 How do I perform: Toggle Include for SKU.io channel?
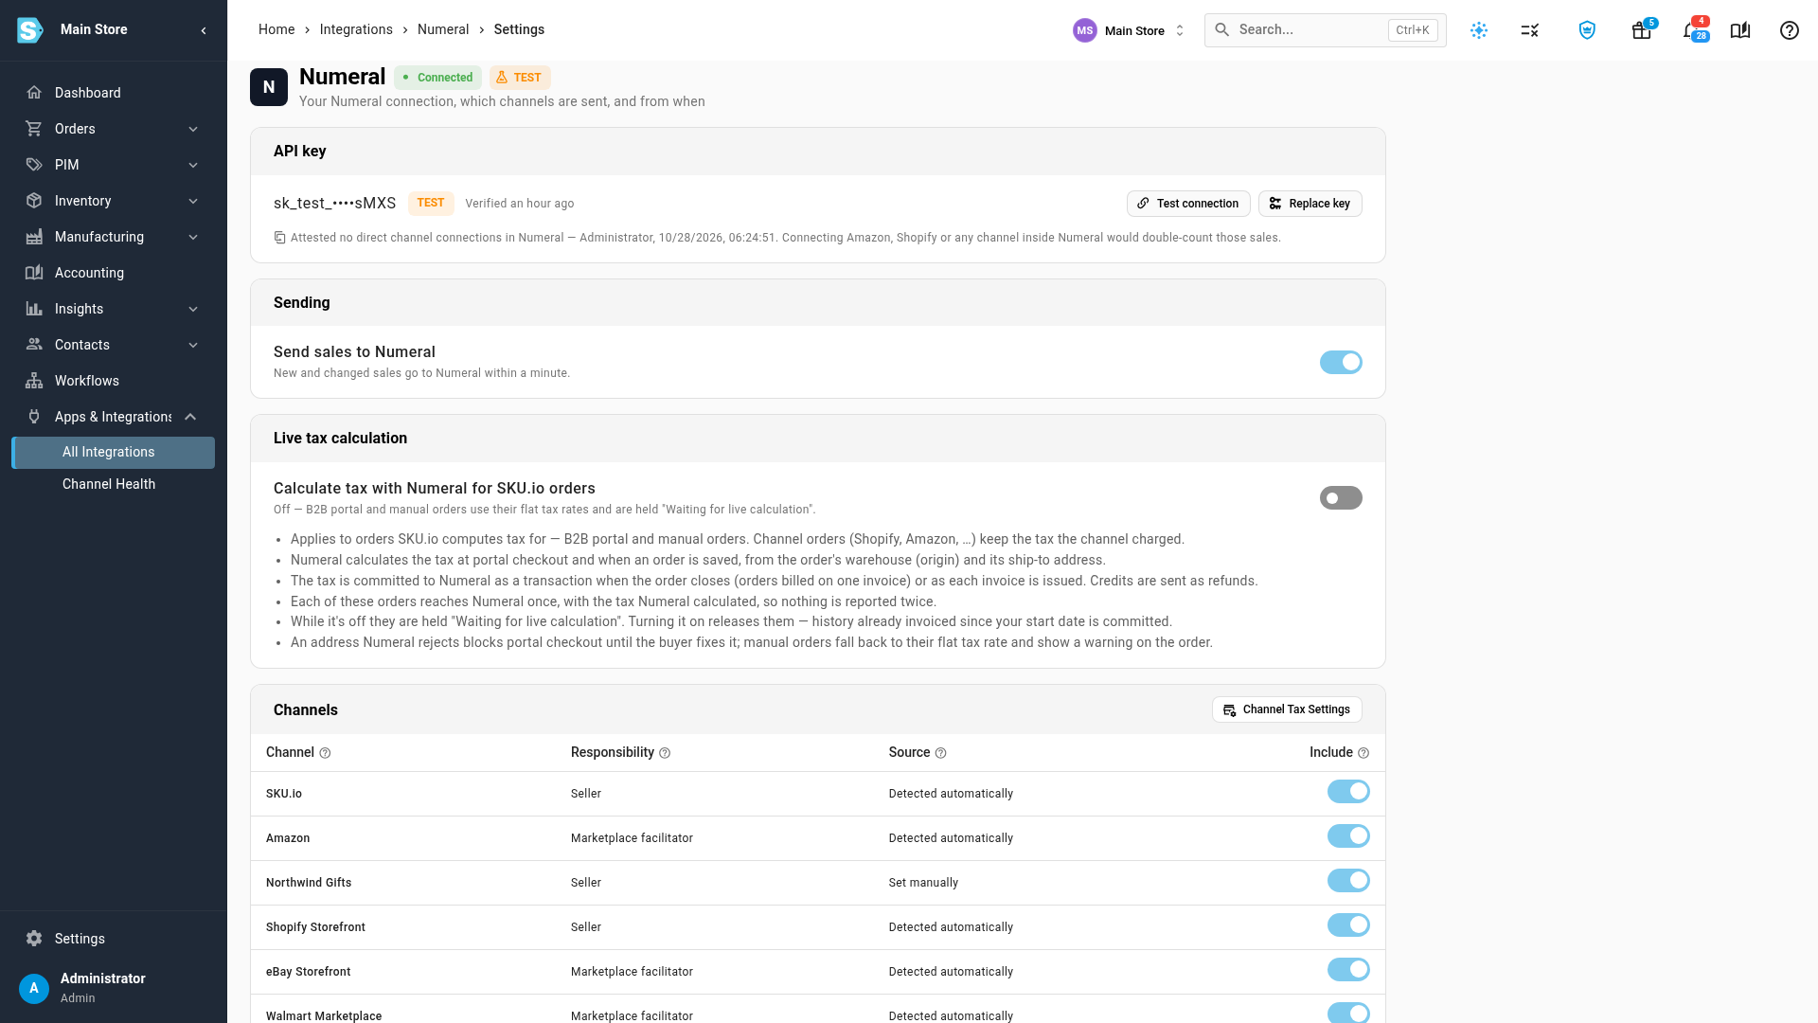[x=1348, y=792]
